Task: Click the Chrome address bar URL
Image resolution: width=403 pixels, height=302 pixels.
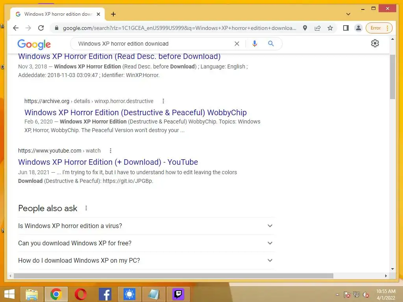Action: coord(179,28)
